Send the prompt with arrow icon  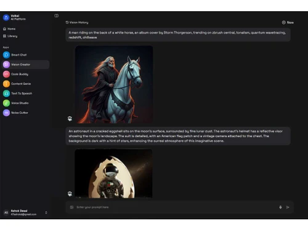[x=288, y=207]
